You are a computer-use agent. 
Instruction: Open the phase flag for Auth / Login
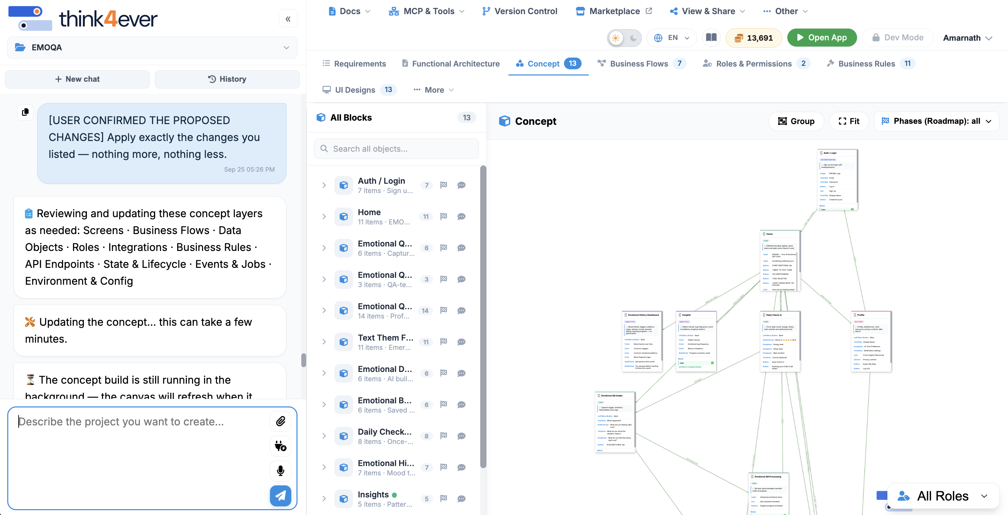click(443, 185)
